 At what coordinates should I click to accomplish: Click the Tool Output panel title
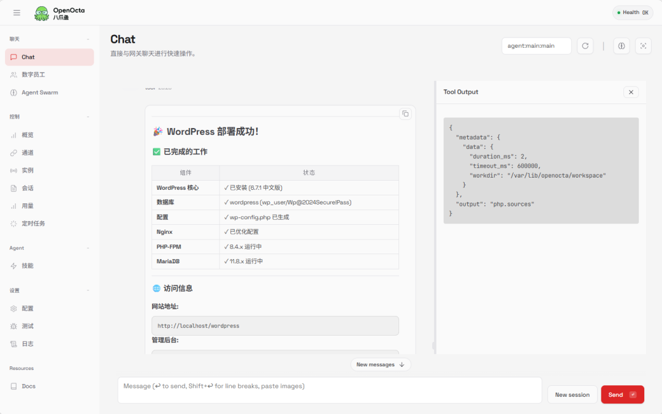pyautogui.click(x=460, y=92)
